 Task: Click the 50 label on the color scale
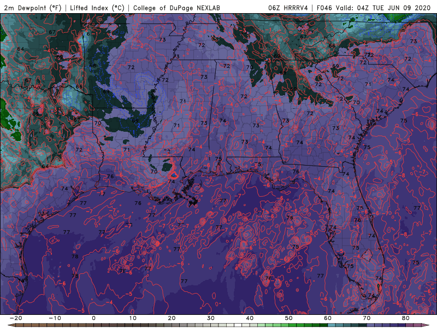(x=289, y=318)
